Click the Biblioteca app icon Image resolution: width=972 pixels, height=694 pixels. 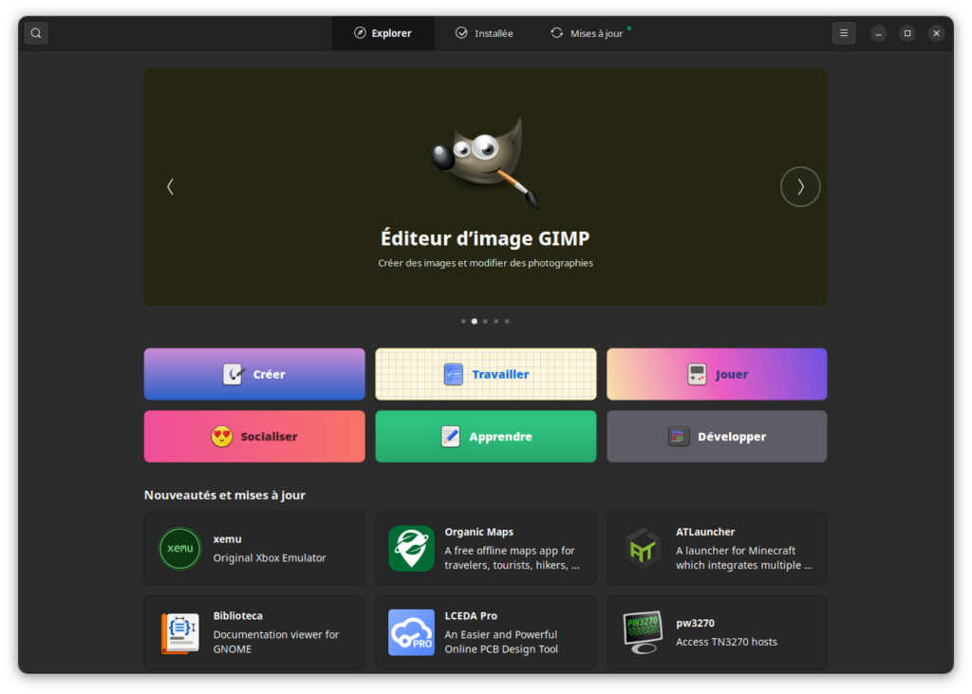179,632
